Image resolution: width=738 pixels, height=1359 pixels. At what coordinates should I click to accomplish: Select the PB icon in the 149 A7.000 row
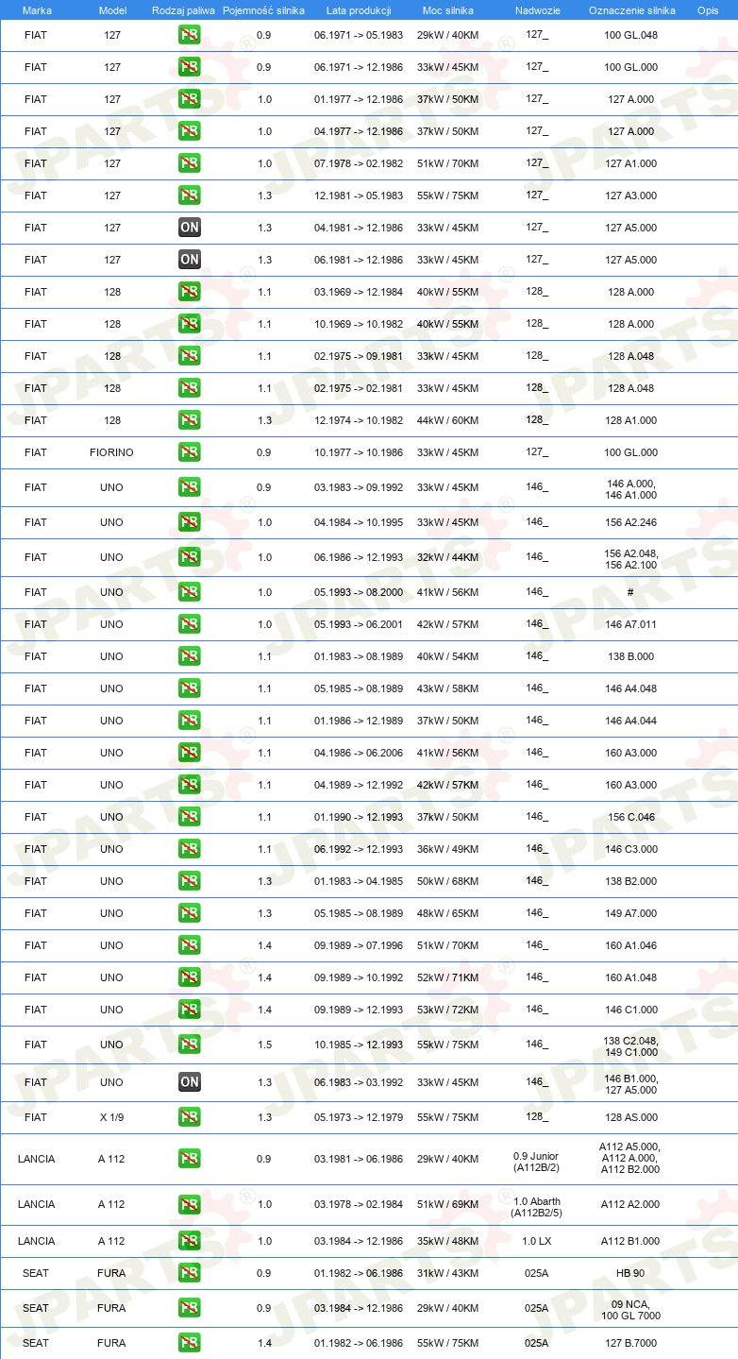click(x=189, y=913)
